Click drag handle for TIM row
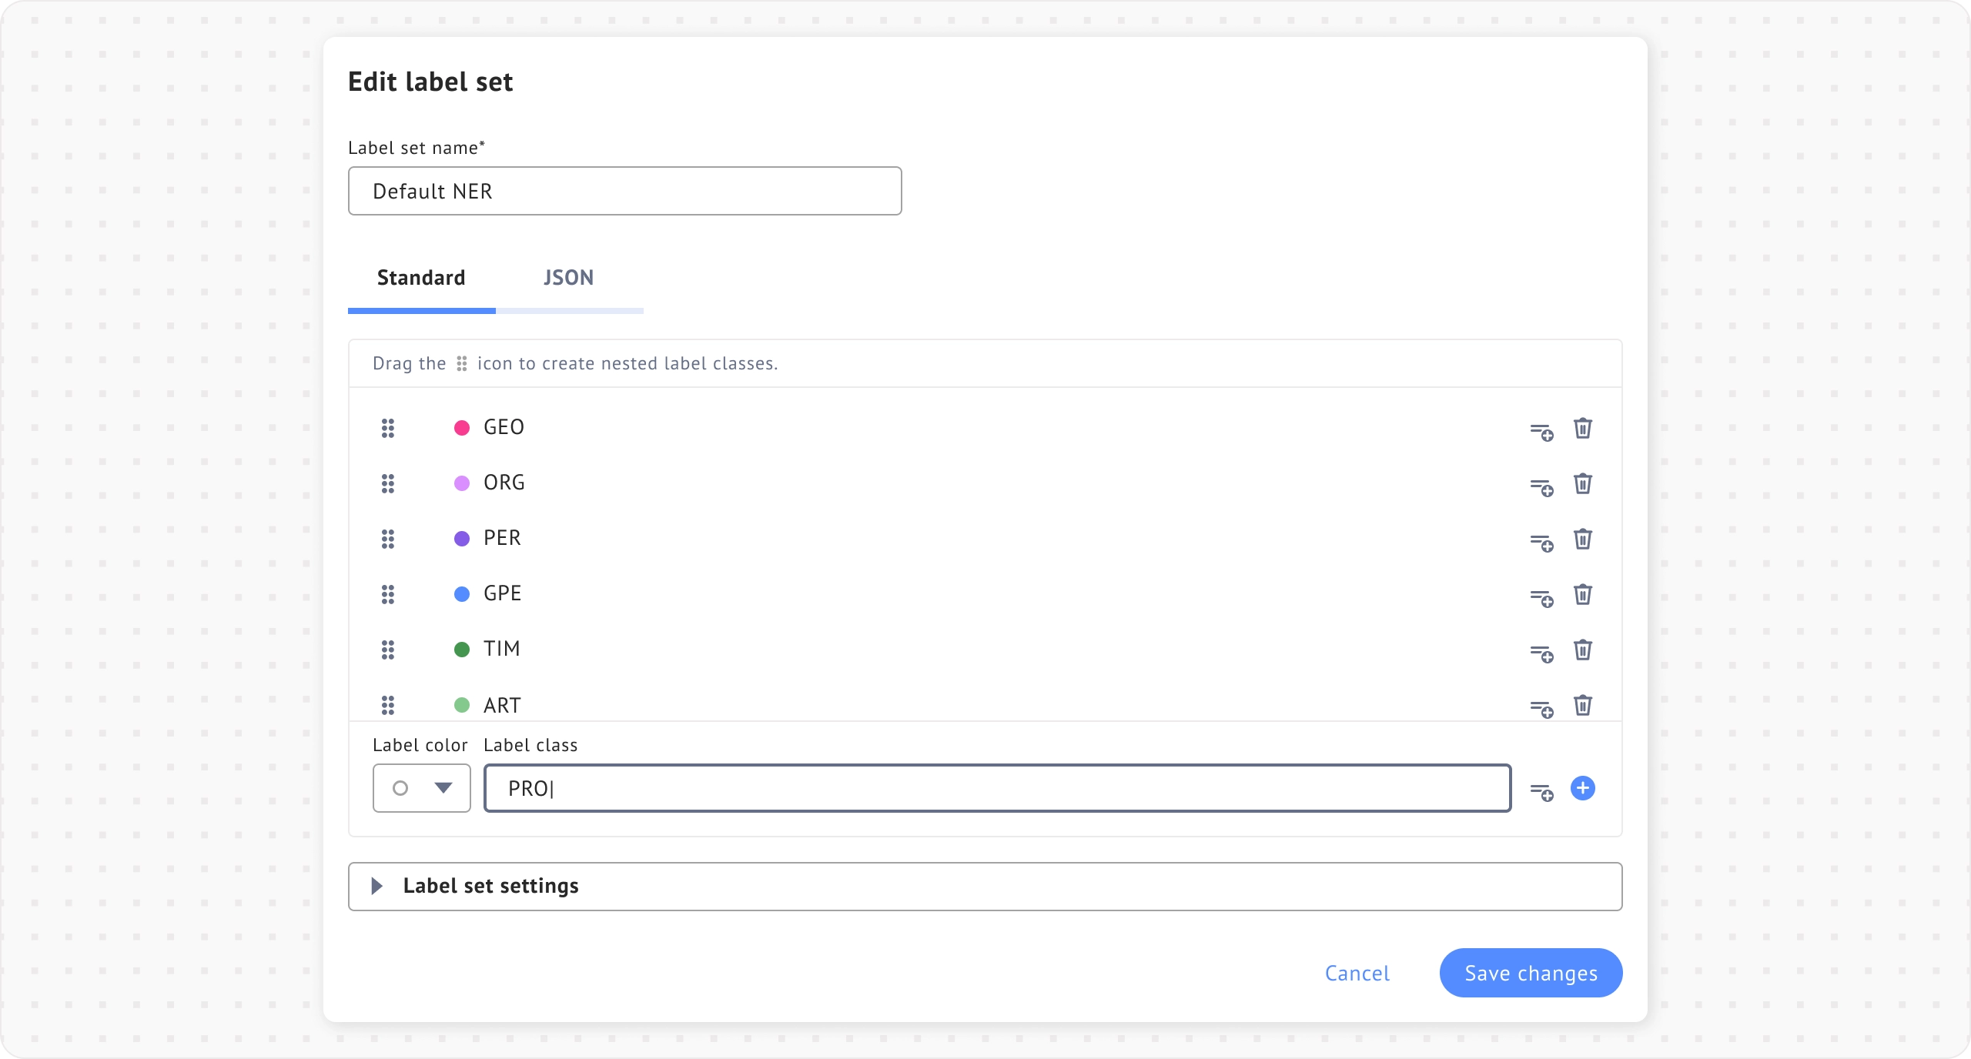Image resolution: width=1971 pixels, height=1059 pixels. 388,650
